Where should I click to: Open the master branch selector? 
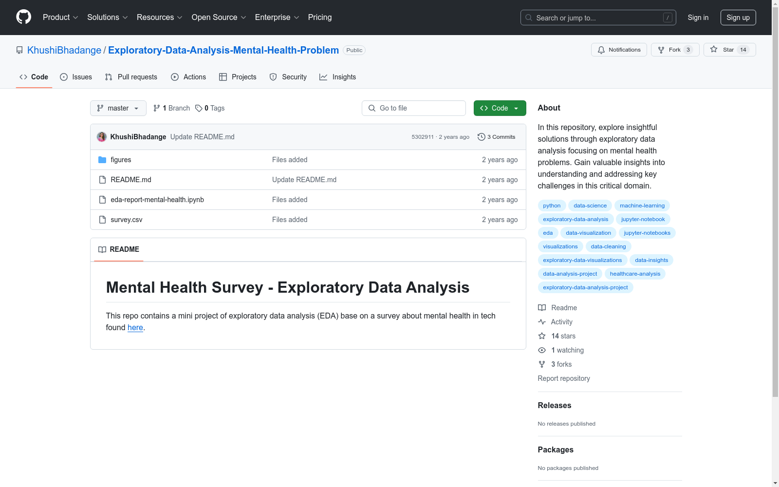(x=118, y=108)
